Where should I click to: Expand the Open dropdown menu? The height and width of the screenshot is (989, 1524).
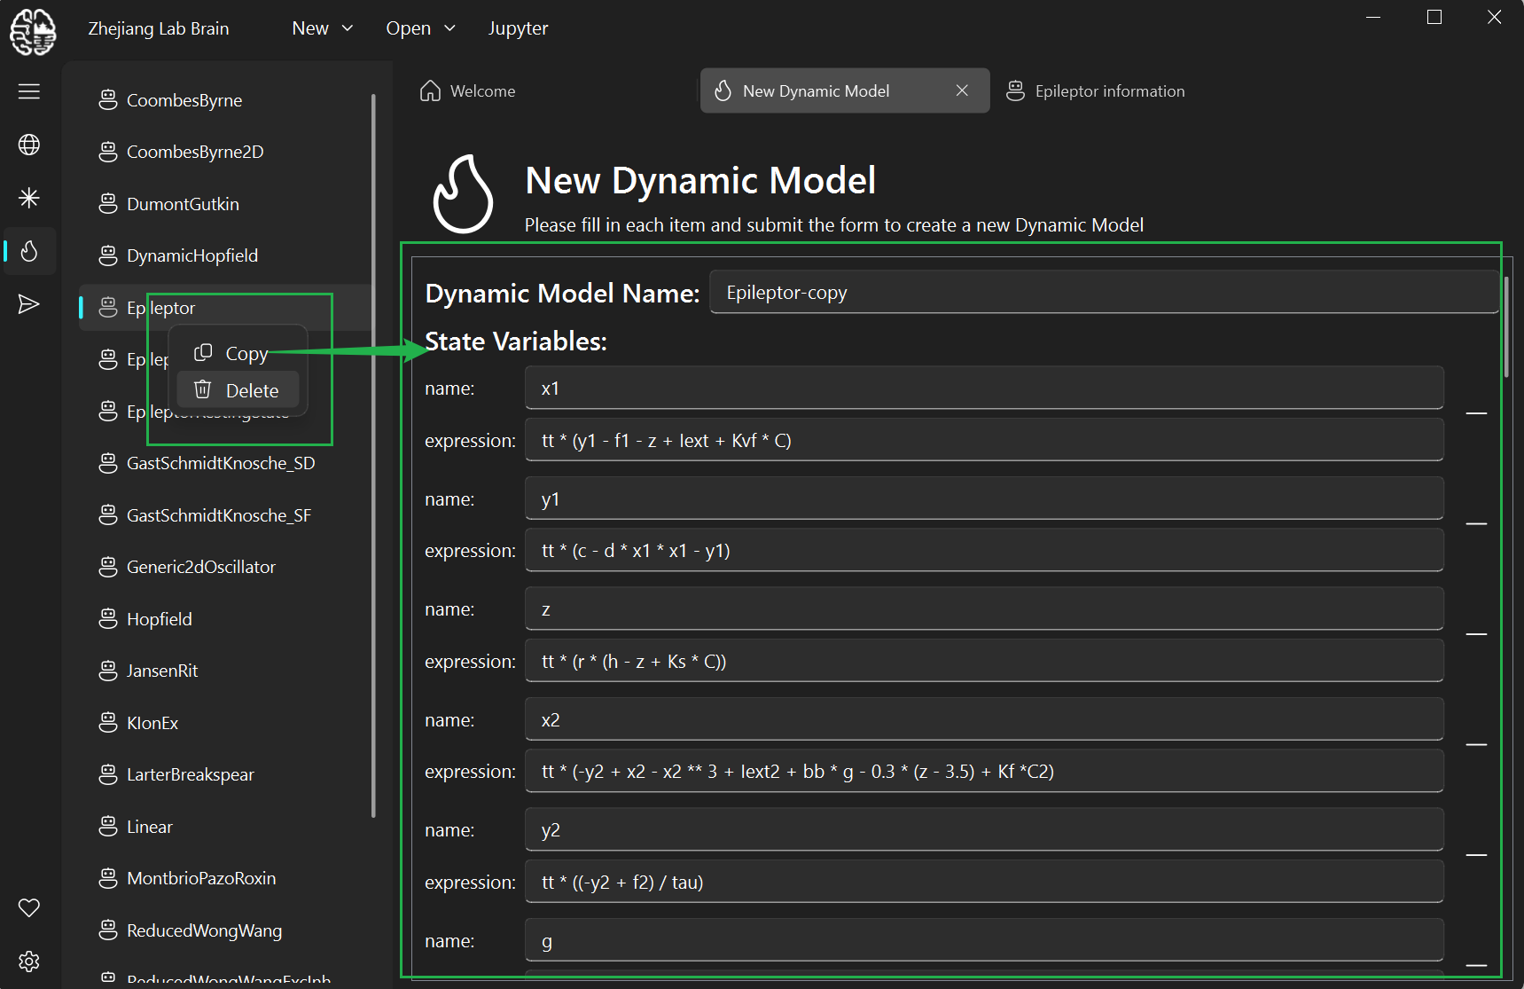point(421,28)
